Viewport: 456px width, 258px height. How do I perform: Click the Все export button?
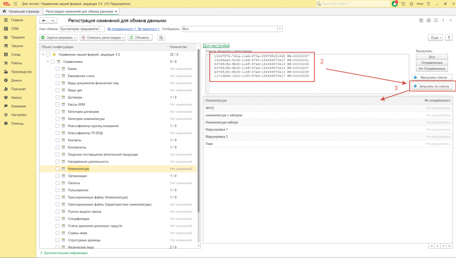coord(432,57)
